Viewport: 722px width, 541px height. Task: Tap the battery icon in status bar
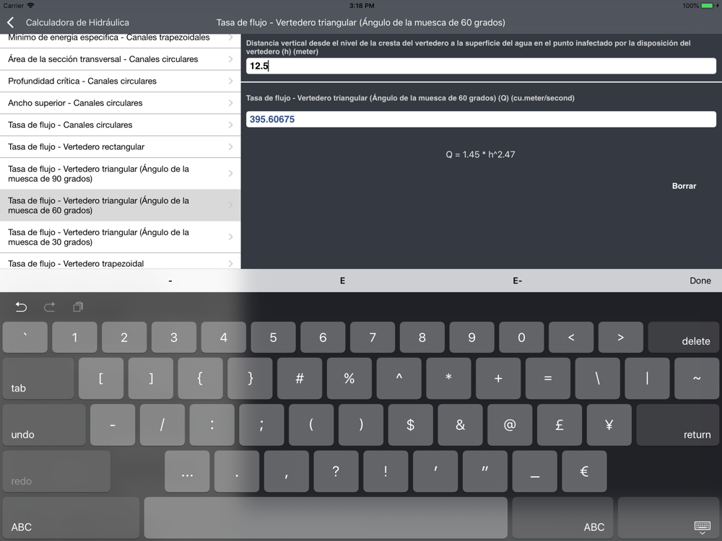pyautogui.click(x=707, y=6)
